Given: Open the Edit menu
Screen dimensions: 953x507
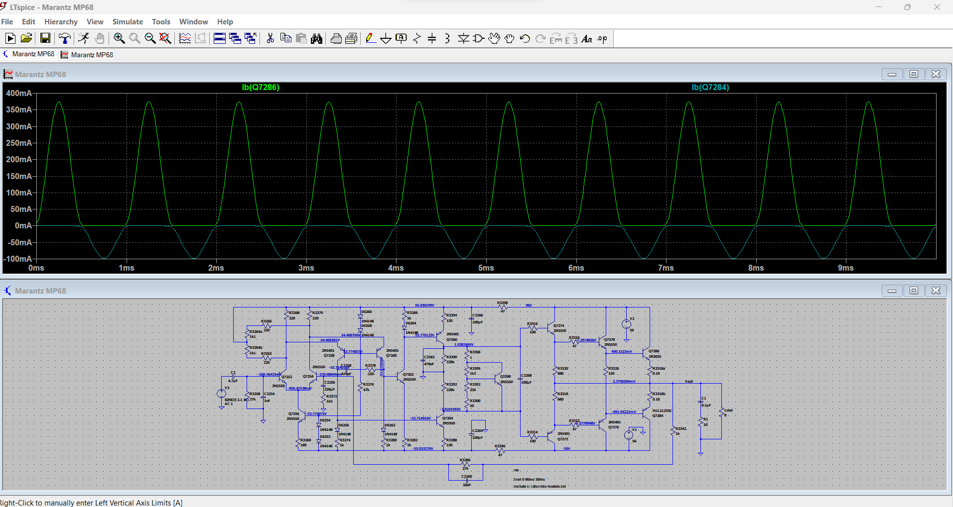Looking at the screenshot, I should coord(28,22).
